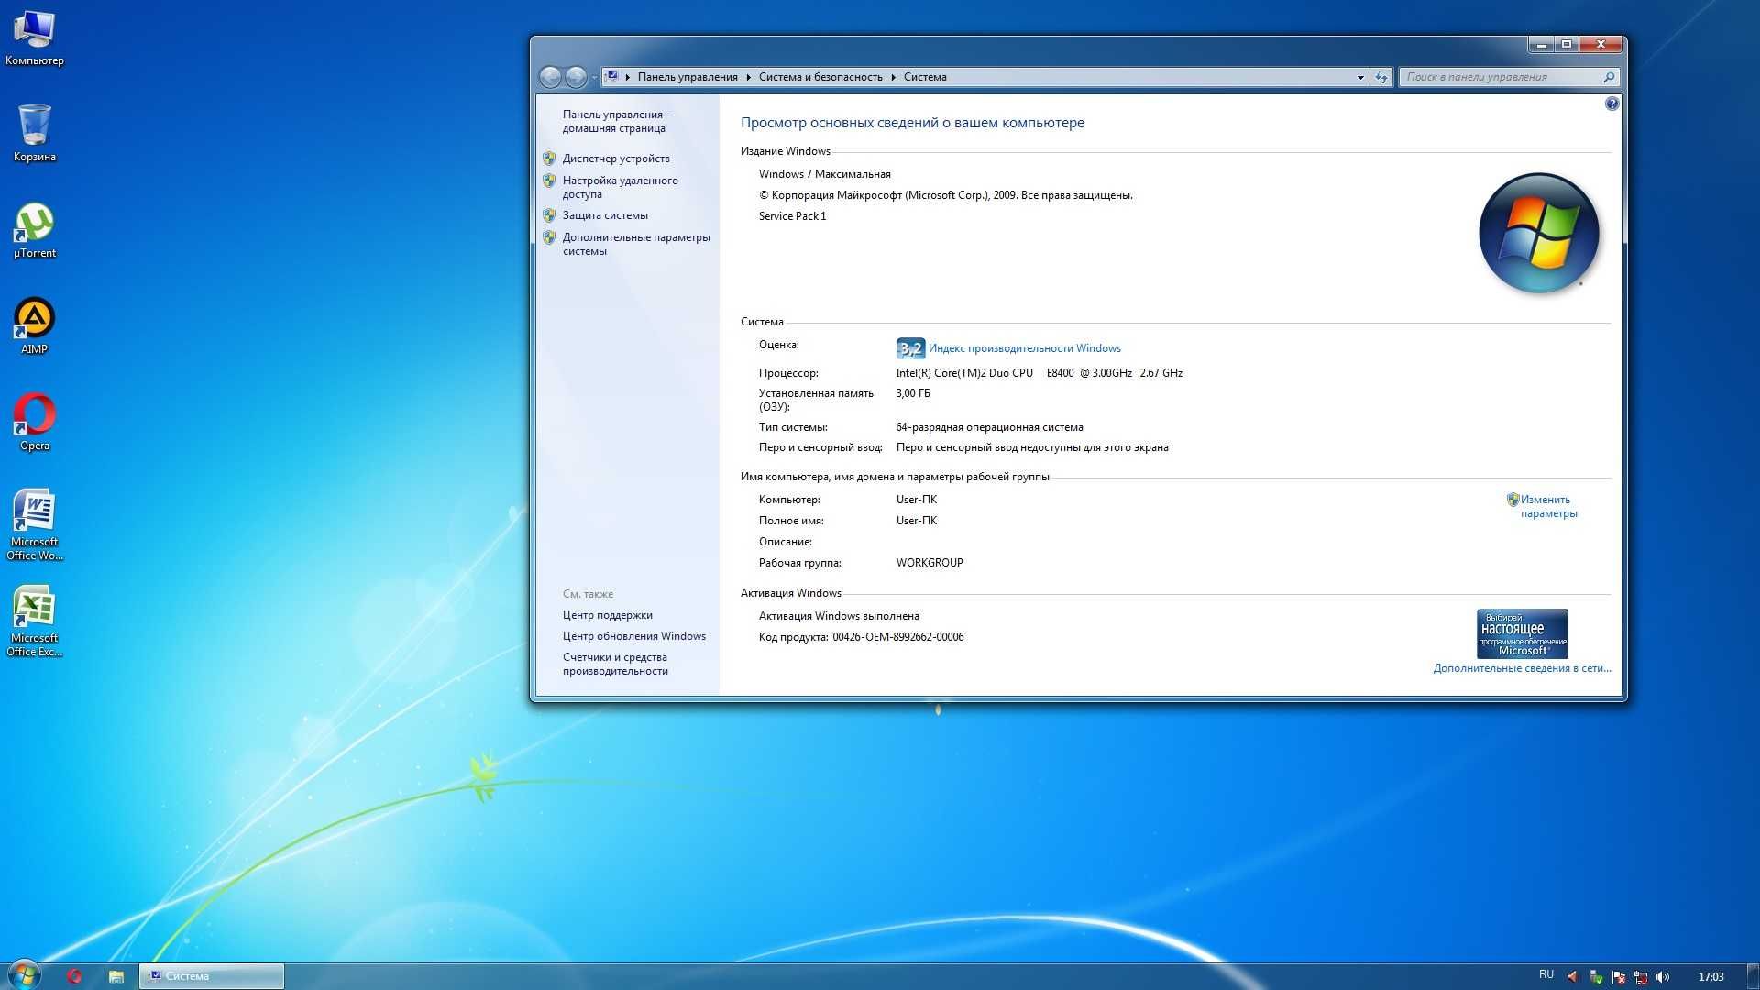Open the Компьютер desktop icon
This screenshot has width=1760, height=990.
[34, 38]
